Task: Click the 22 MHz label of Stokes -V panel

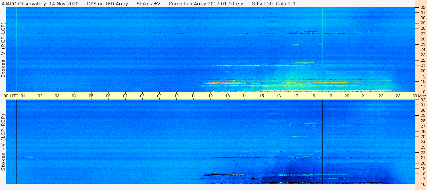Action: pos(422,60)
